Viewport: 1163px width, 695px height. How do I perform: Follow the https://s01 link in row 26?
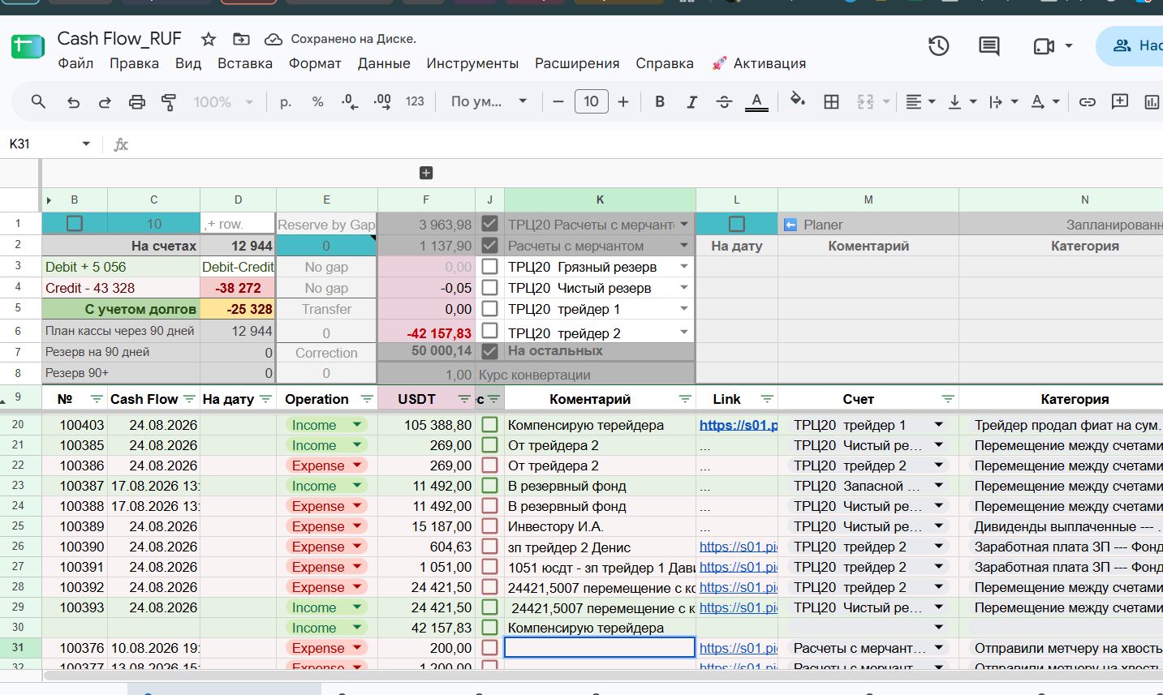tap(738, 547)
